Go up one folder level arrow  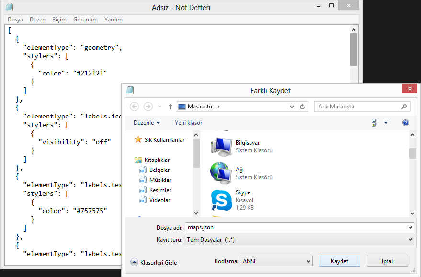click(x=170, y=107)
